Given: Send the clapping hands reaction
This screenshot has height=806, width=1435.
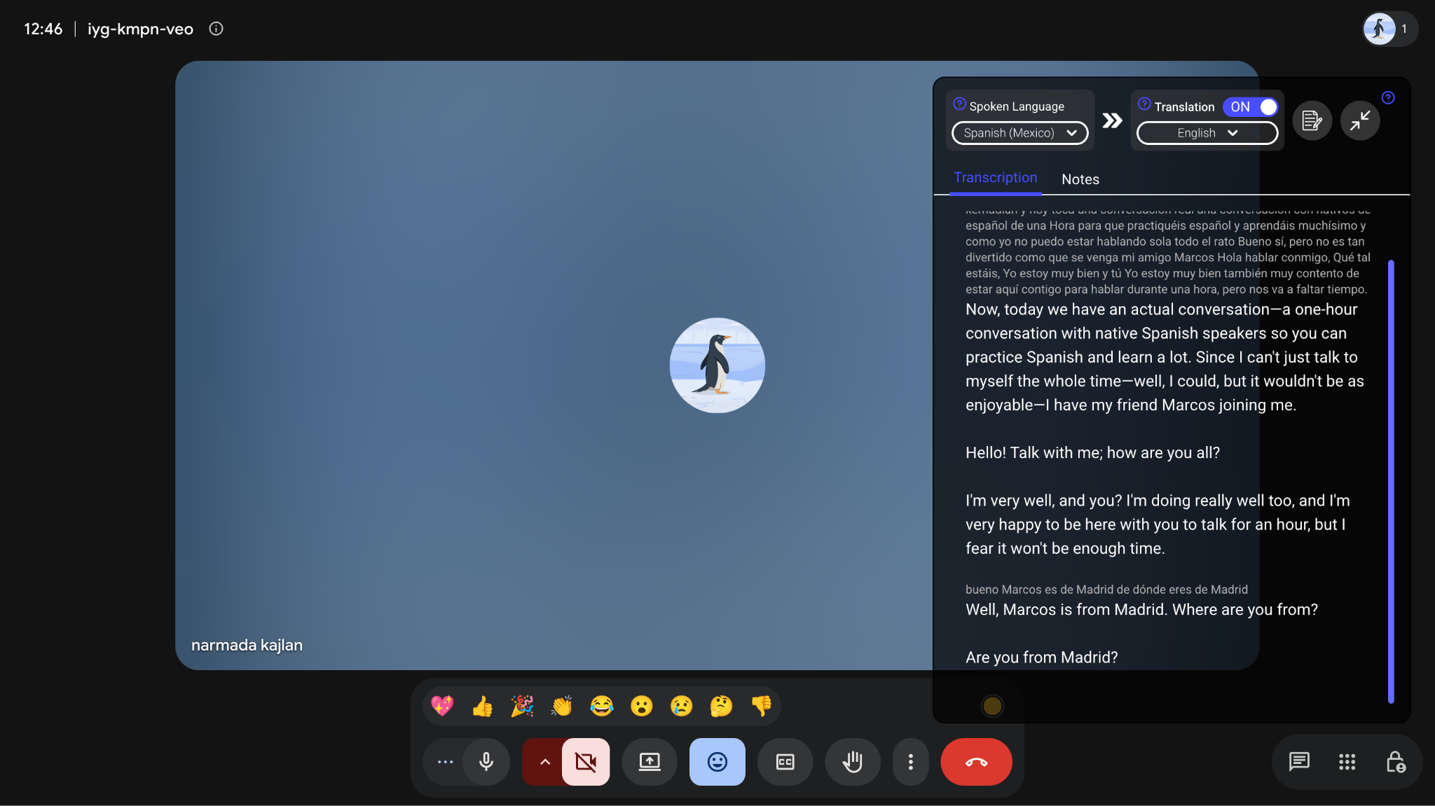Looking at the screenshot, I should pyautogui.click(x=562, y=706).
